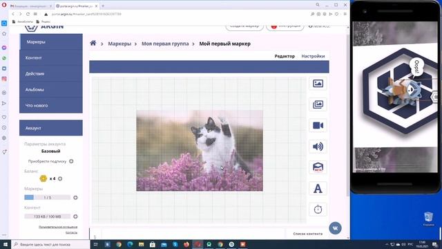Increase the content storage with the plus icon

click(75, 216)
